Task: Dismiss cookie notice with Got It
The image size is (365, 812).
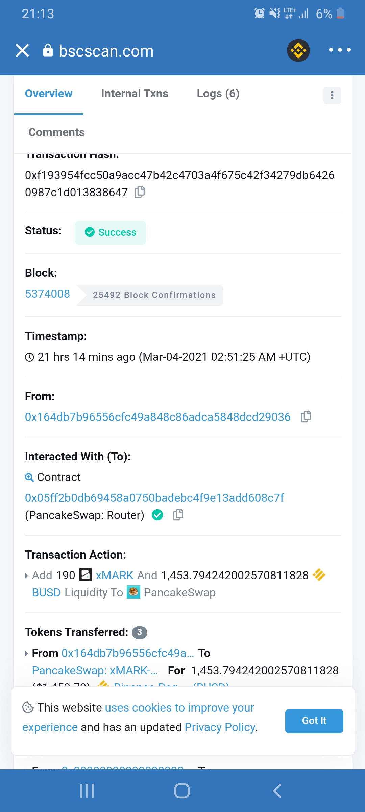Action: (314, 721)
